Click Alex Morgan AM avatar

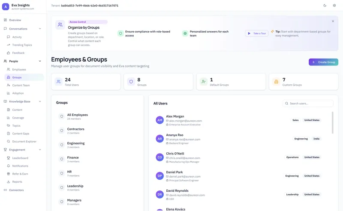point(159,120)
